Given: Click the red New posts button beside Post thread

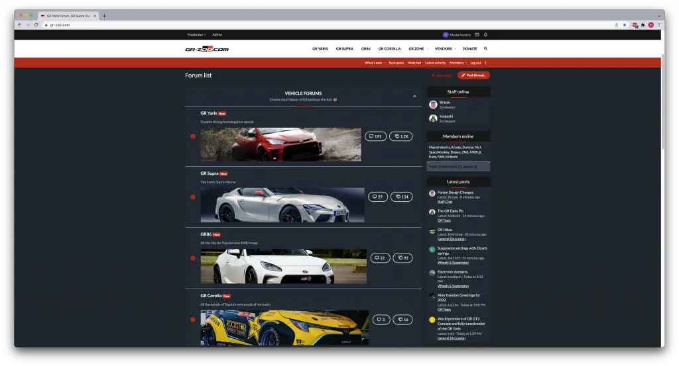Looking at the screenshot, I should pyautogui.click(x=441, y=75).
